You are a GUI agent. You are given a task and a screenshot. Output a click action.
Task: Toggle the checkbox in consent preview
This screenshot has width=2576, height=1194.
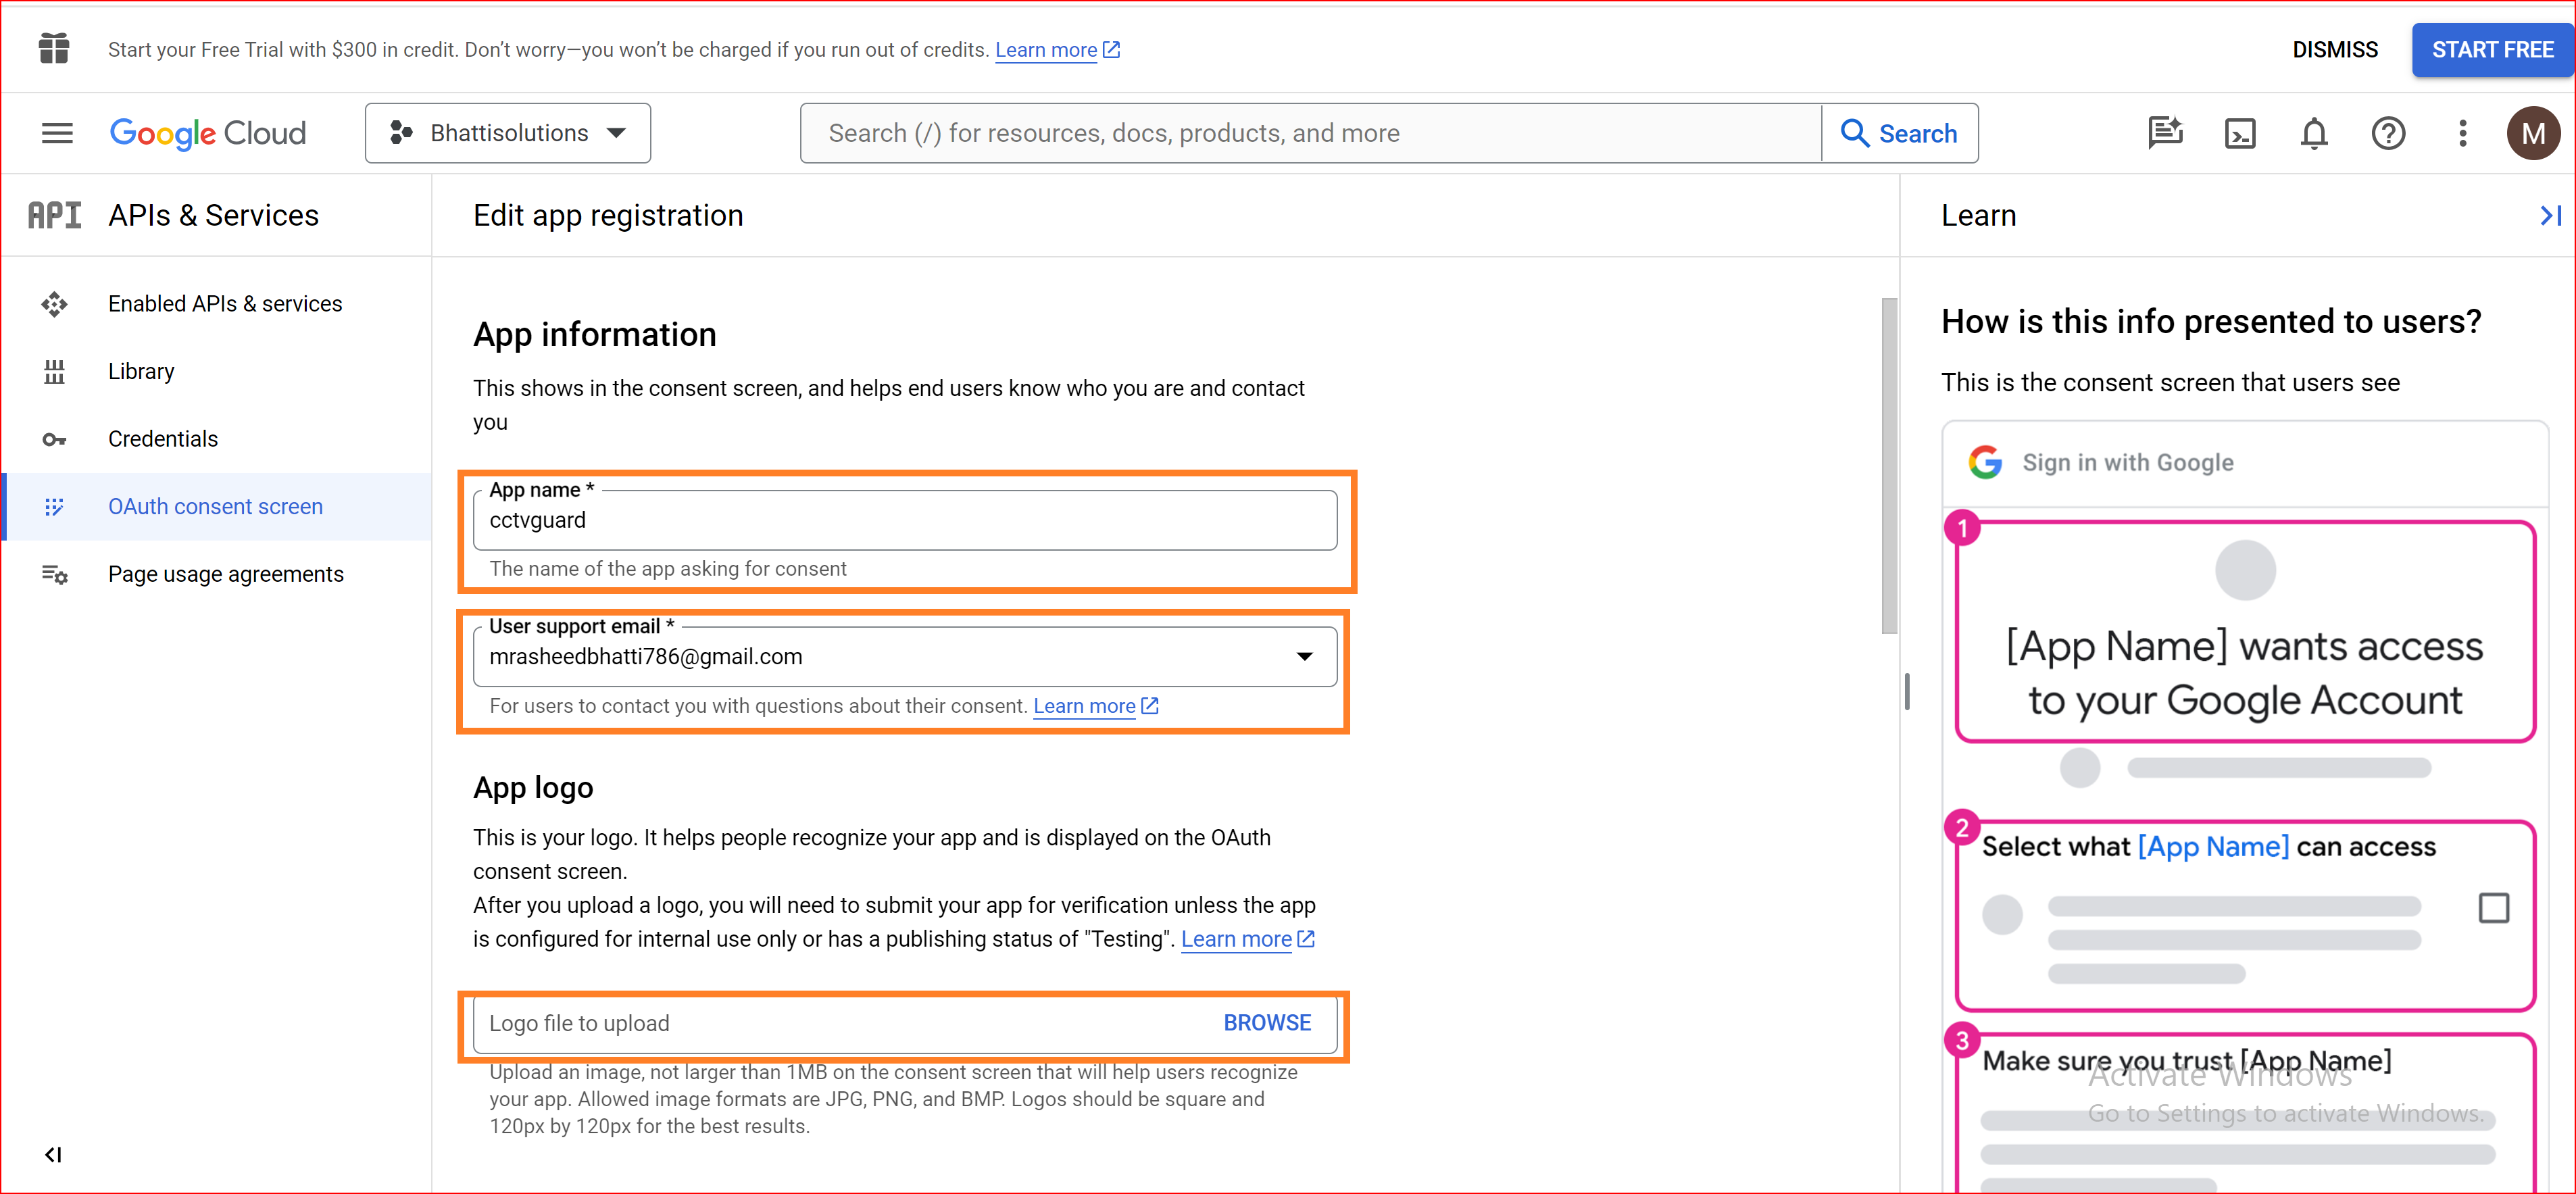click(x=2493, y=908)
